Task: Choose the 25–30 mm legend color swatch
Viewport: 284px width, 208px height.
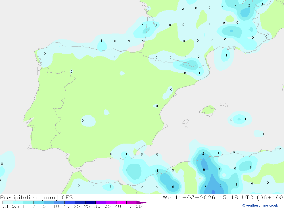Action: [90, 202]
